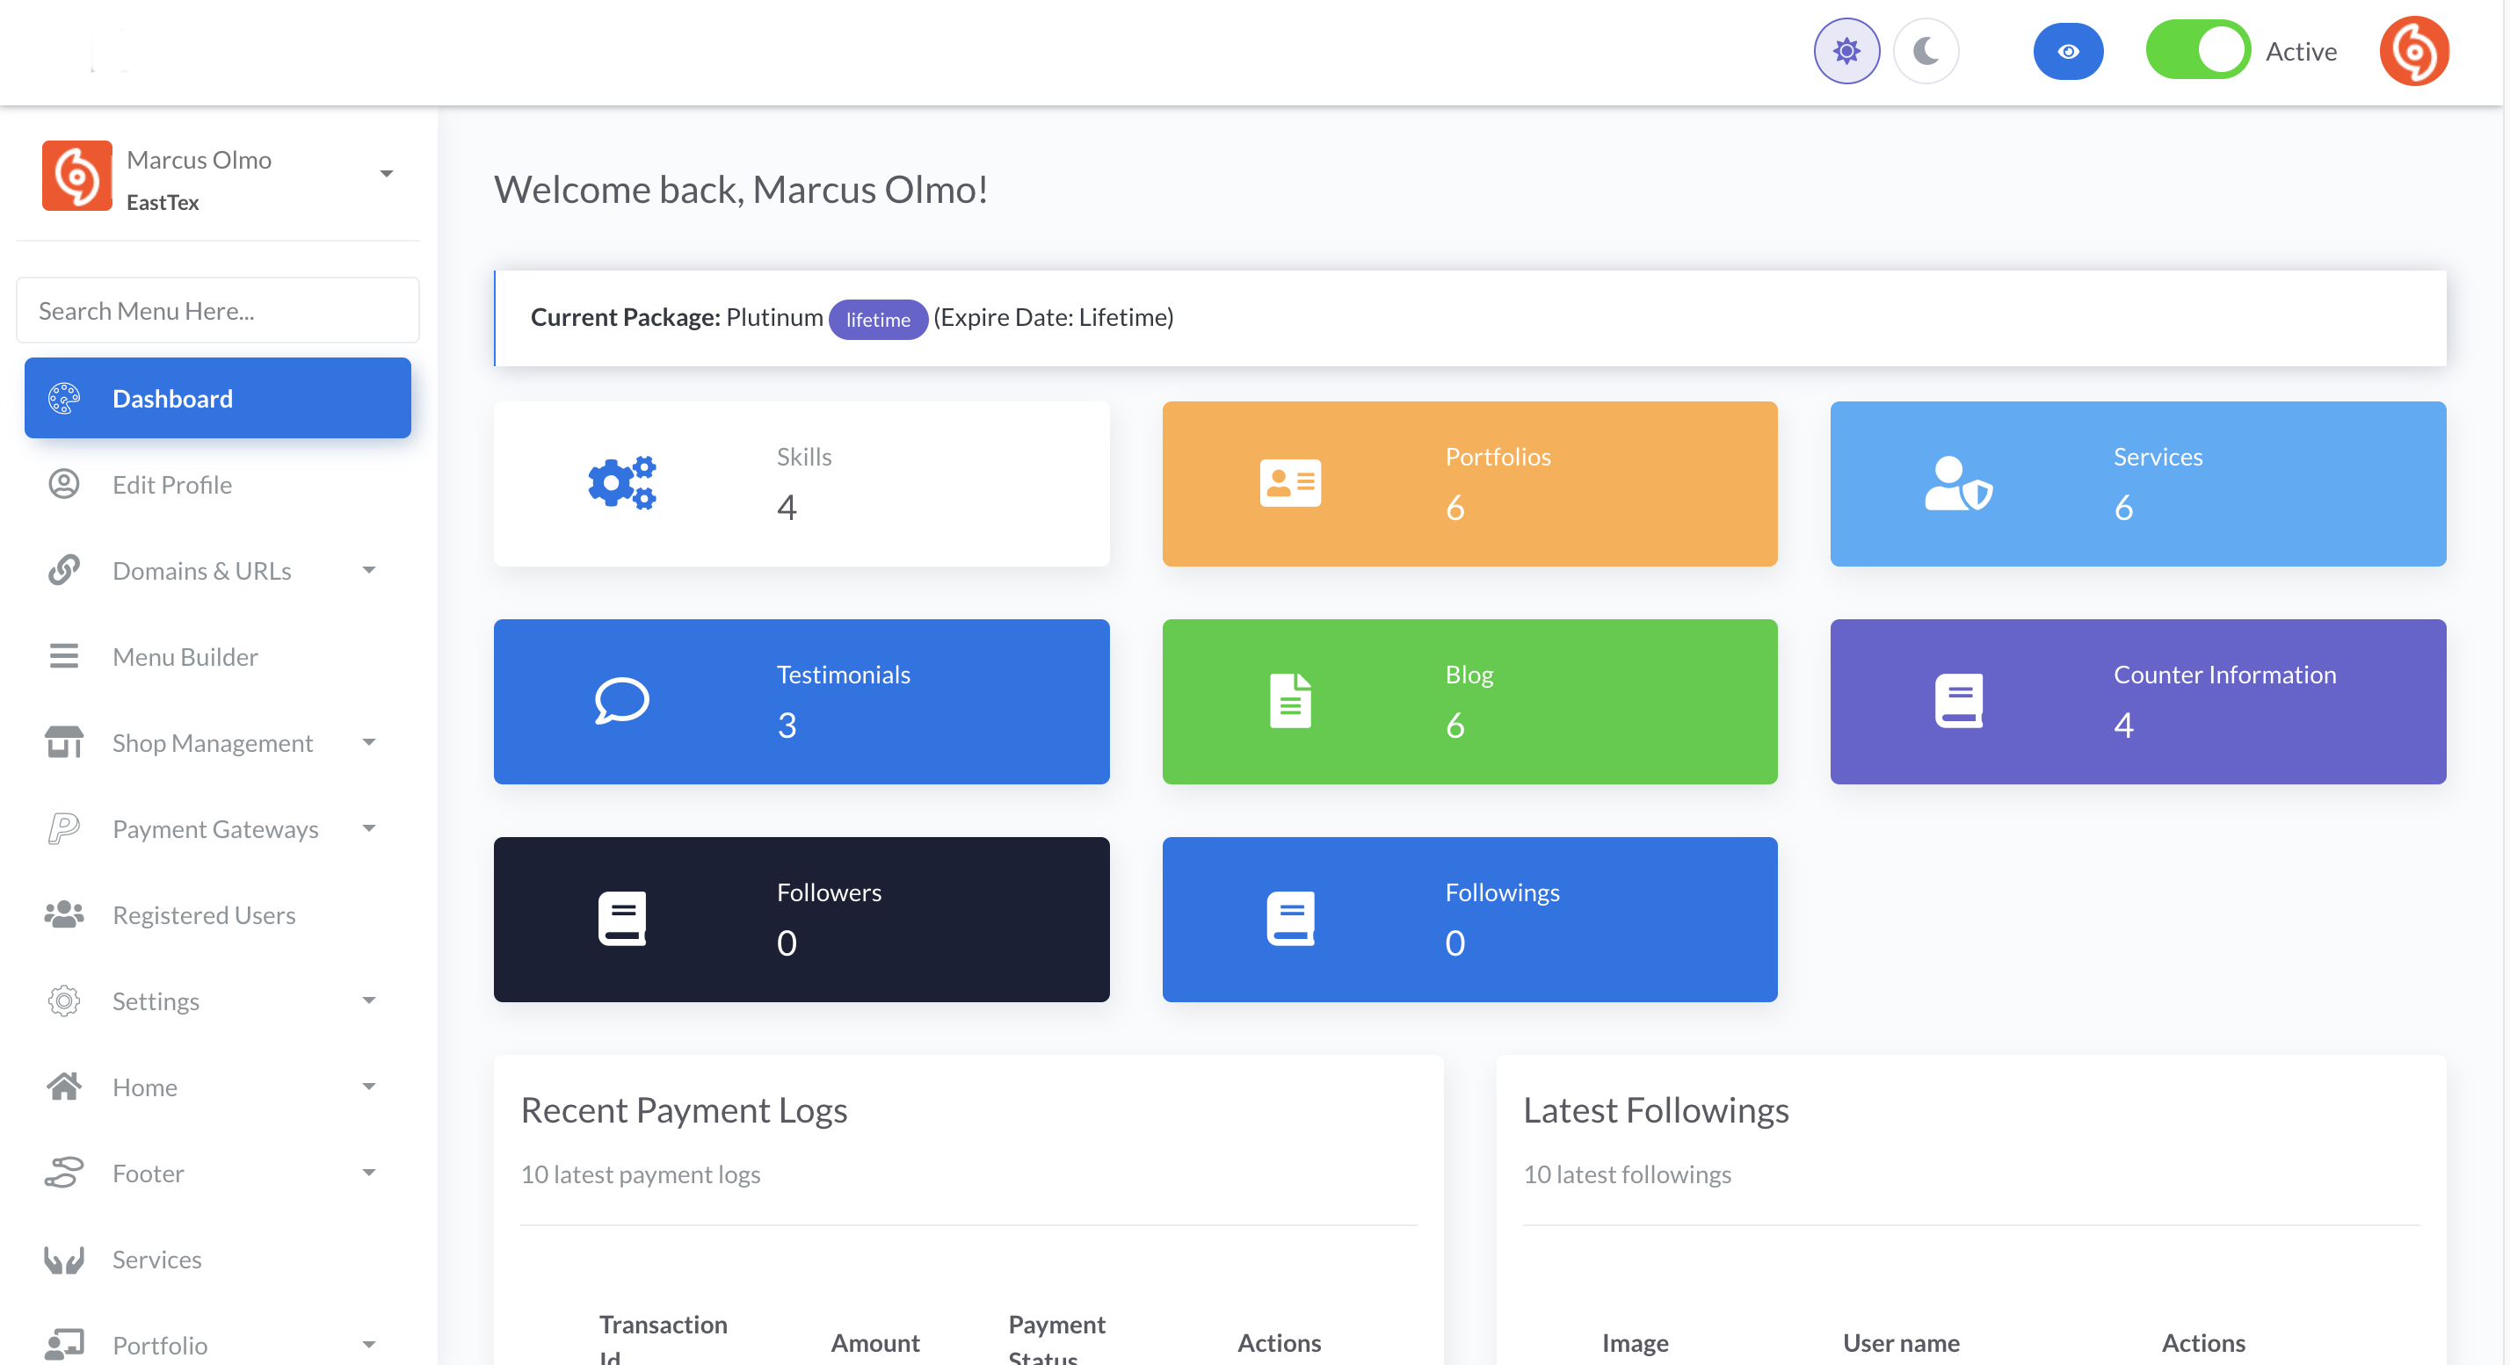Click the Followers book icon

tap(621, 918)
